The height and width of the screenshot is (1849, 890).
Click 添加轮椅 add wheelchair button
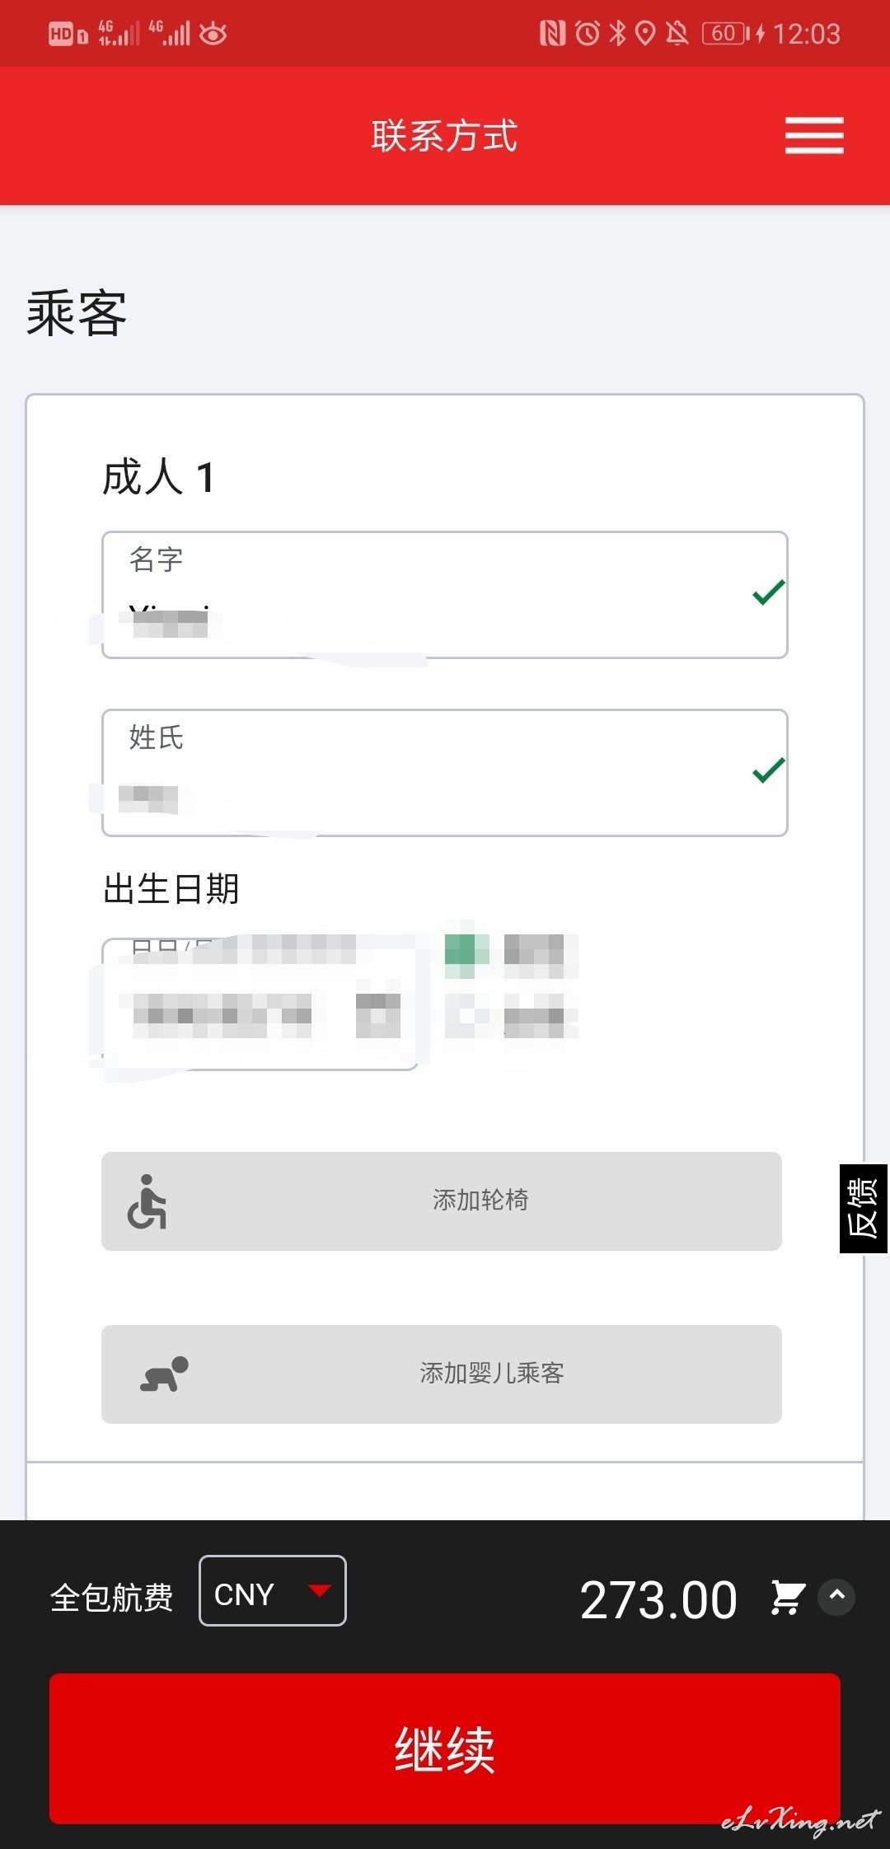442,1201
